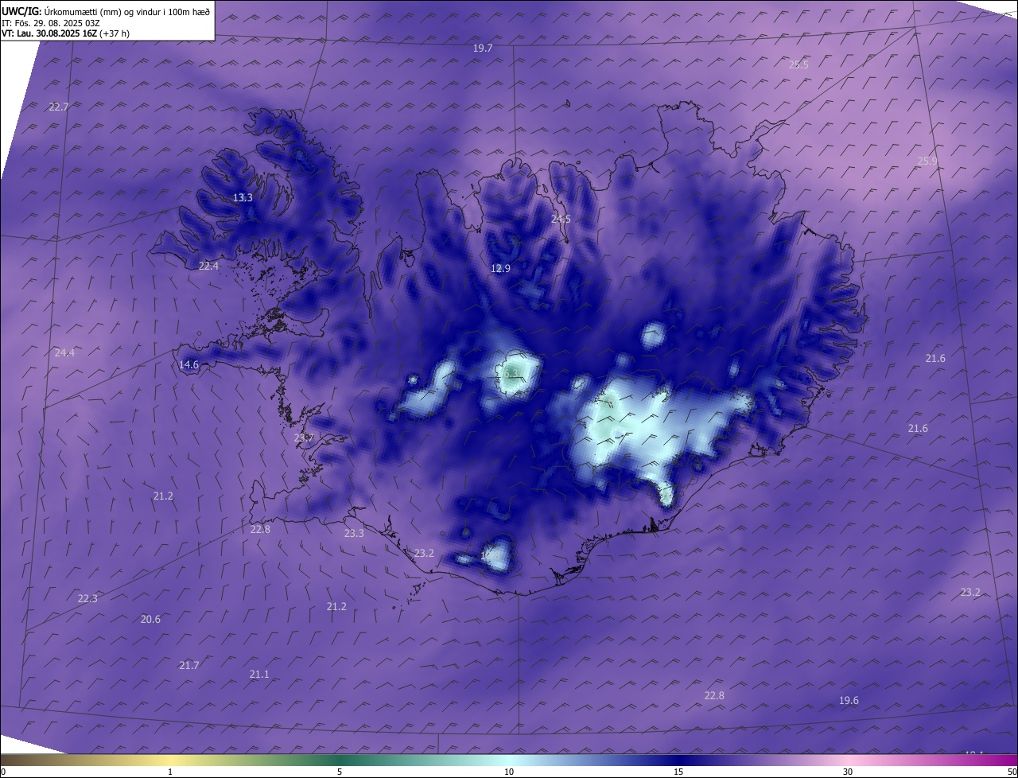Click the 20.6 value label
This screenshot has width=1018, height=778.
[x=150, y=620]
